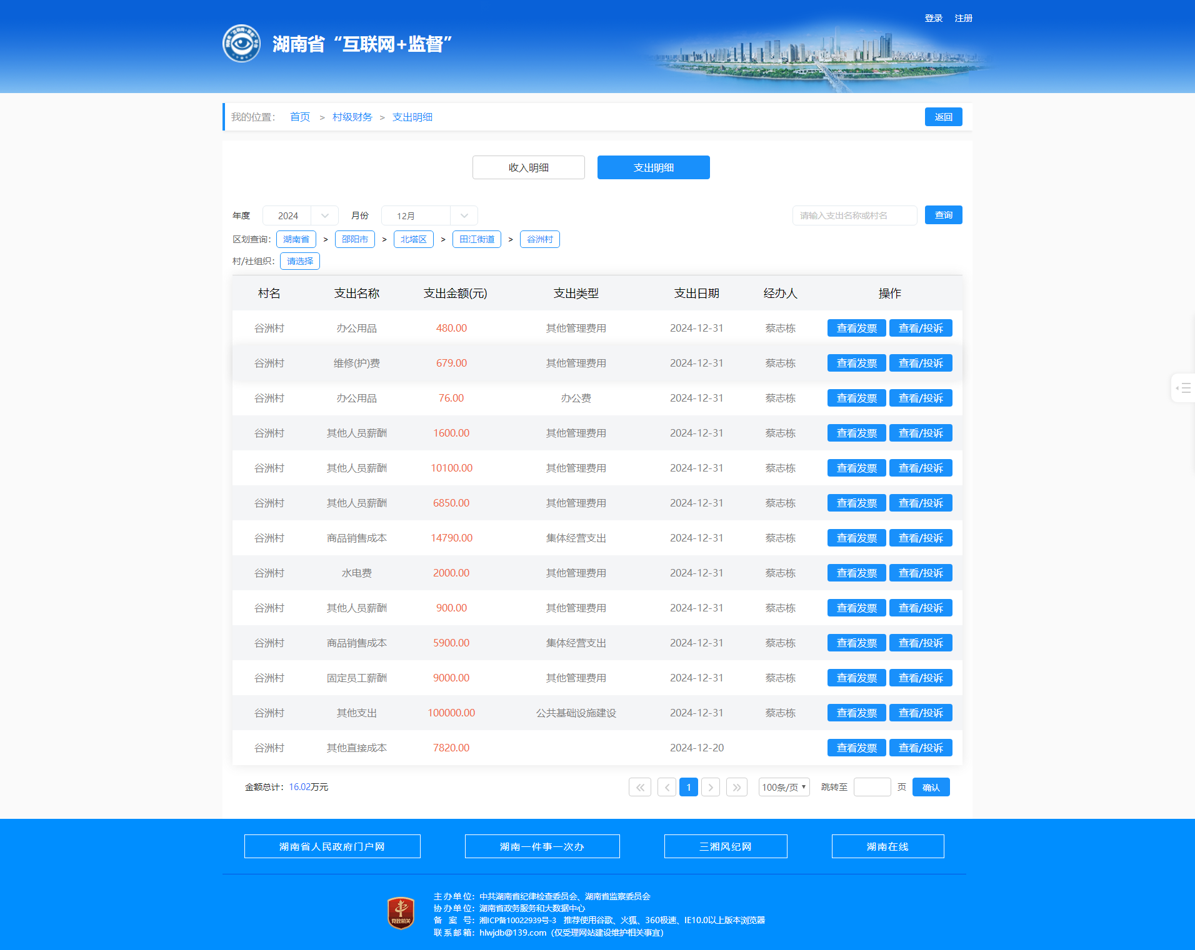Screen dimensions: 1195x950
Task: Open 湖南一件事一次办 link
Action: (x=542, y=846)
